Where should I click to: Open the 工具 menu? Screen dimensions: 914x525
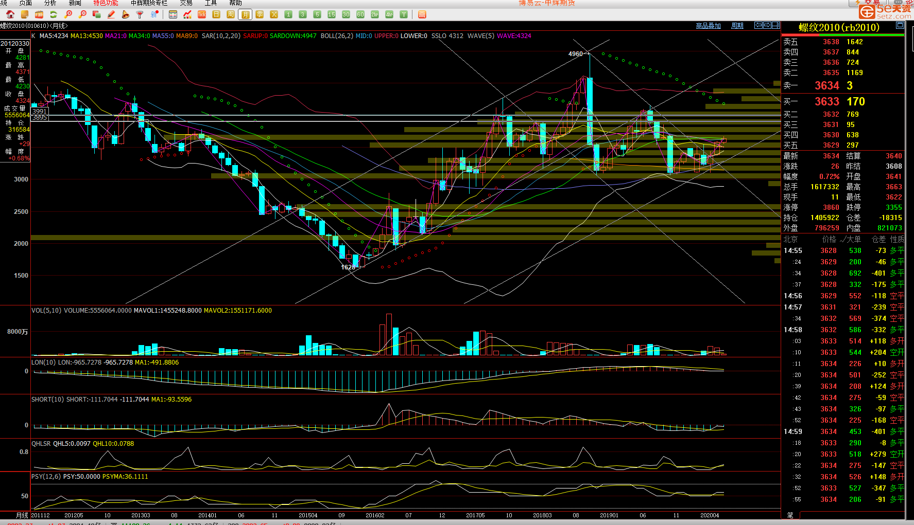211,3
